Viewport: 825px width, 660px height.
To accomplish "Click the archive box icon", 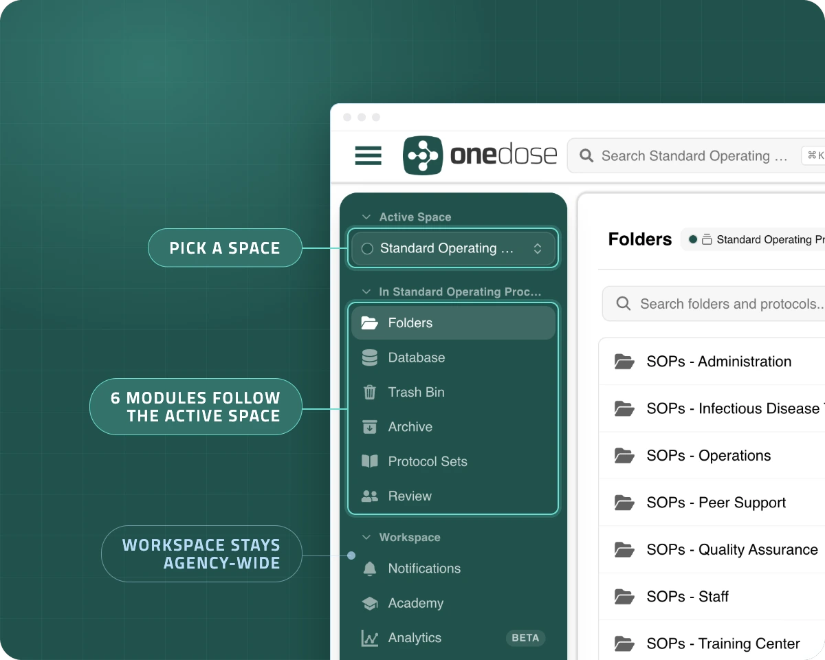I will pos(370,427).
